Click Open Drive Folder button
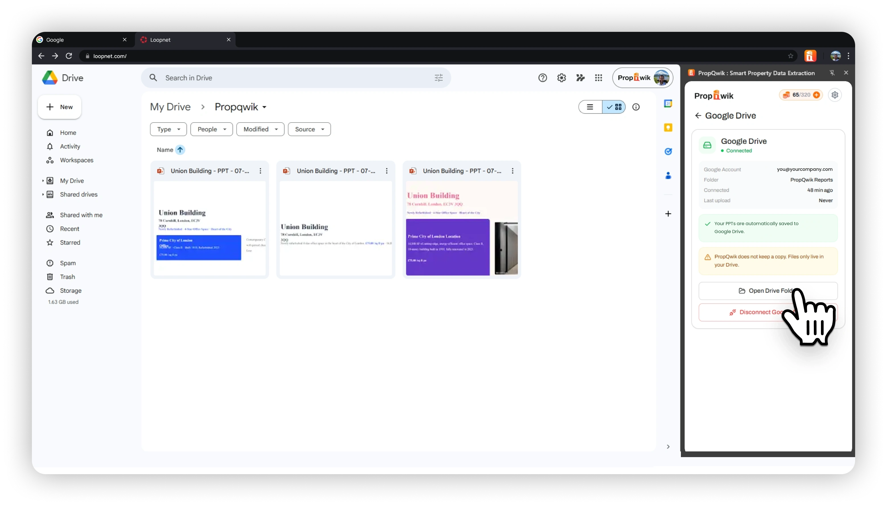Screen dimensions: 887x506 768,291
